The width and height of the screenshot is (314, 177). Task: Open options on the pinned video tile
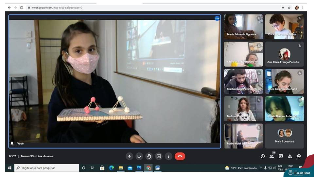click(217, 18)
